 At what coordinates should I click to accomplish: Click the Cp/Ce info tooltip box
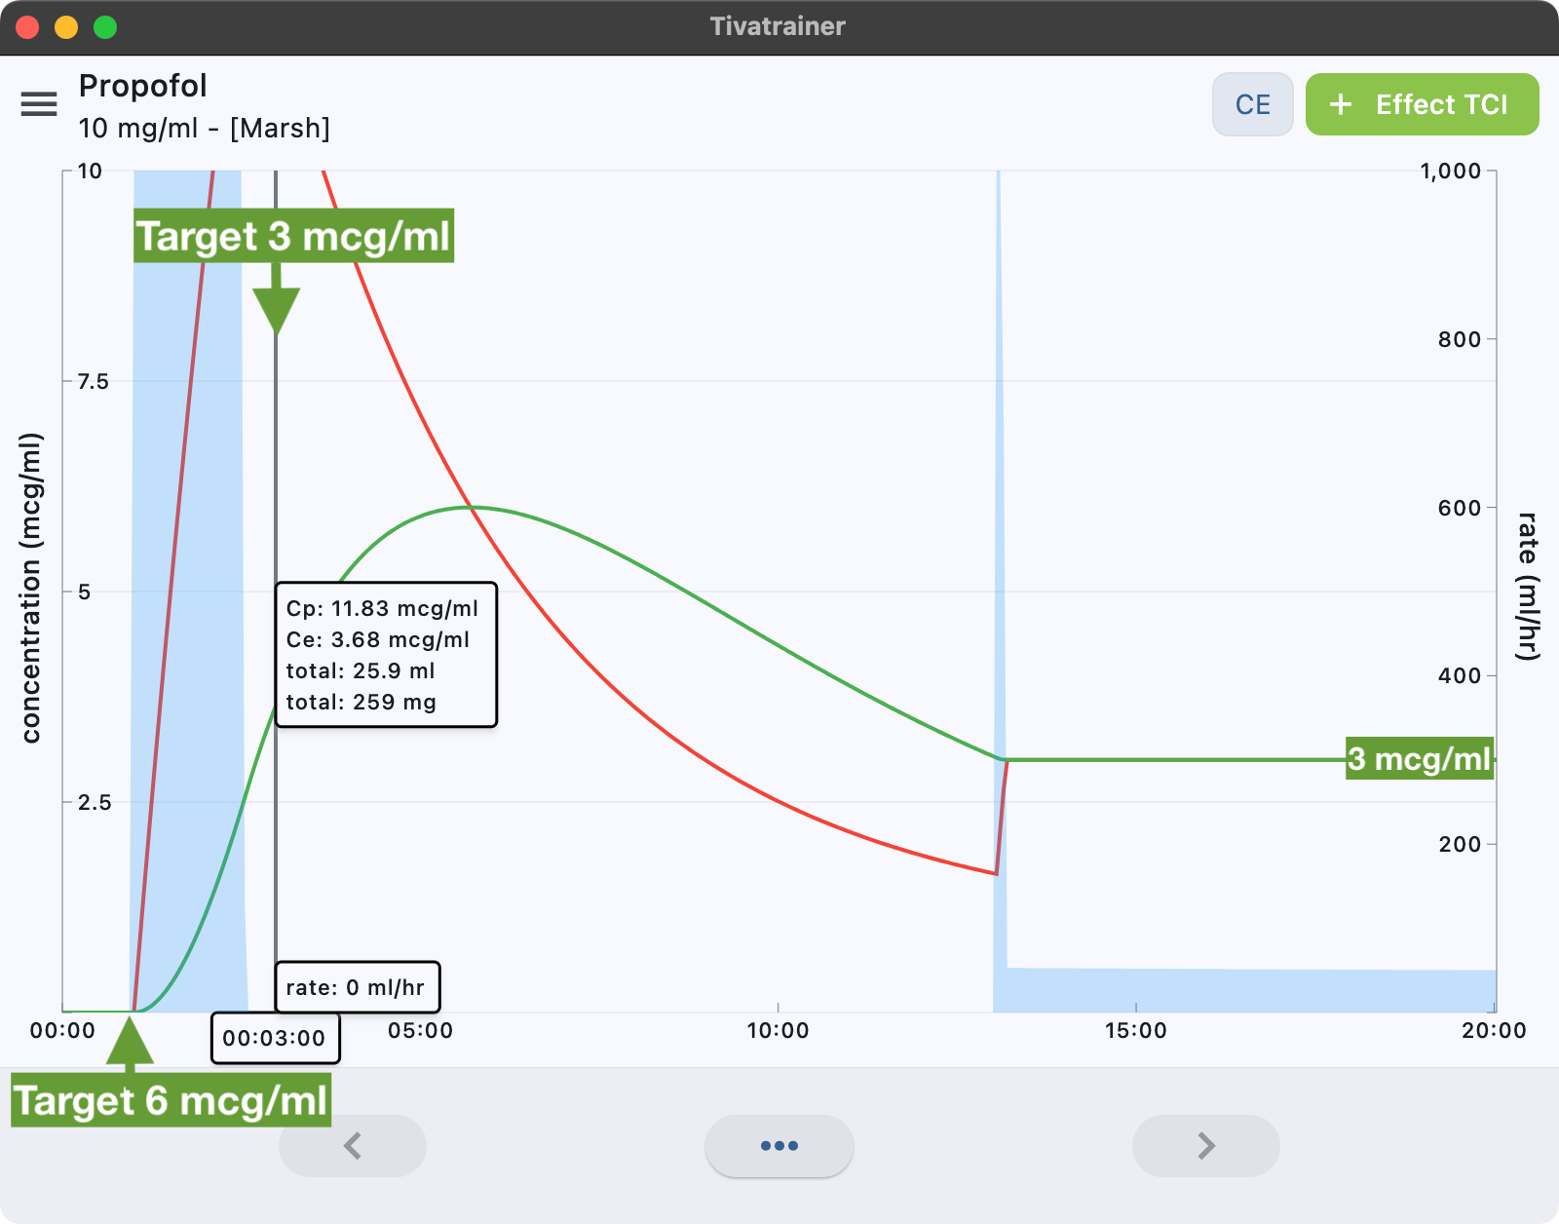[x=386, y=655]
